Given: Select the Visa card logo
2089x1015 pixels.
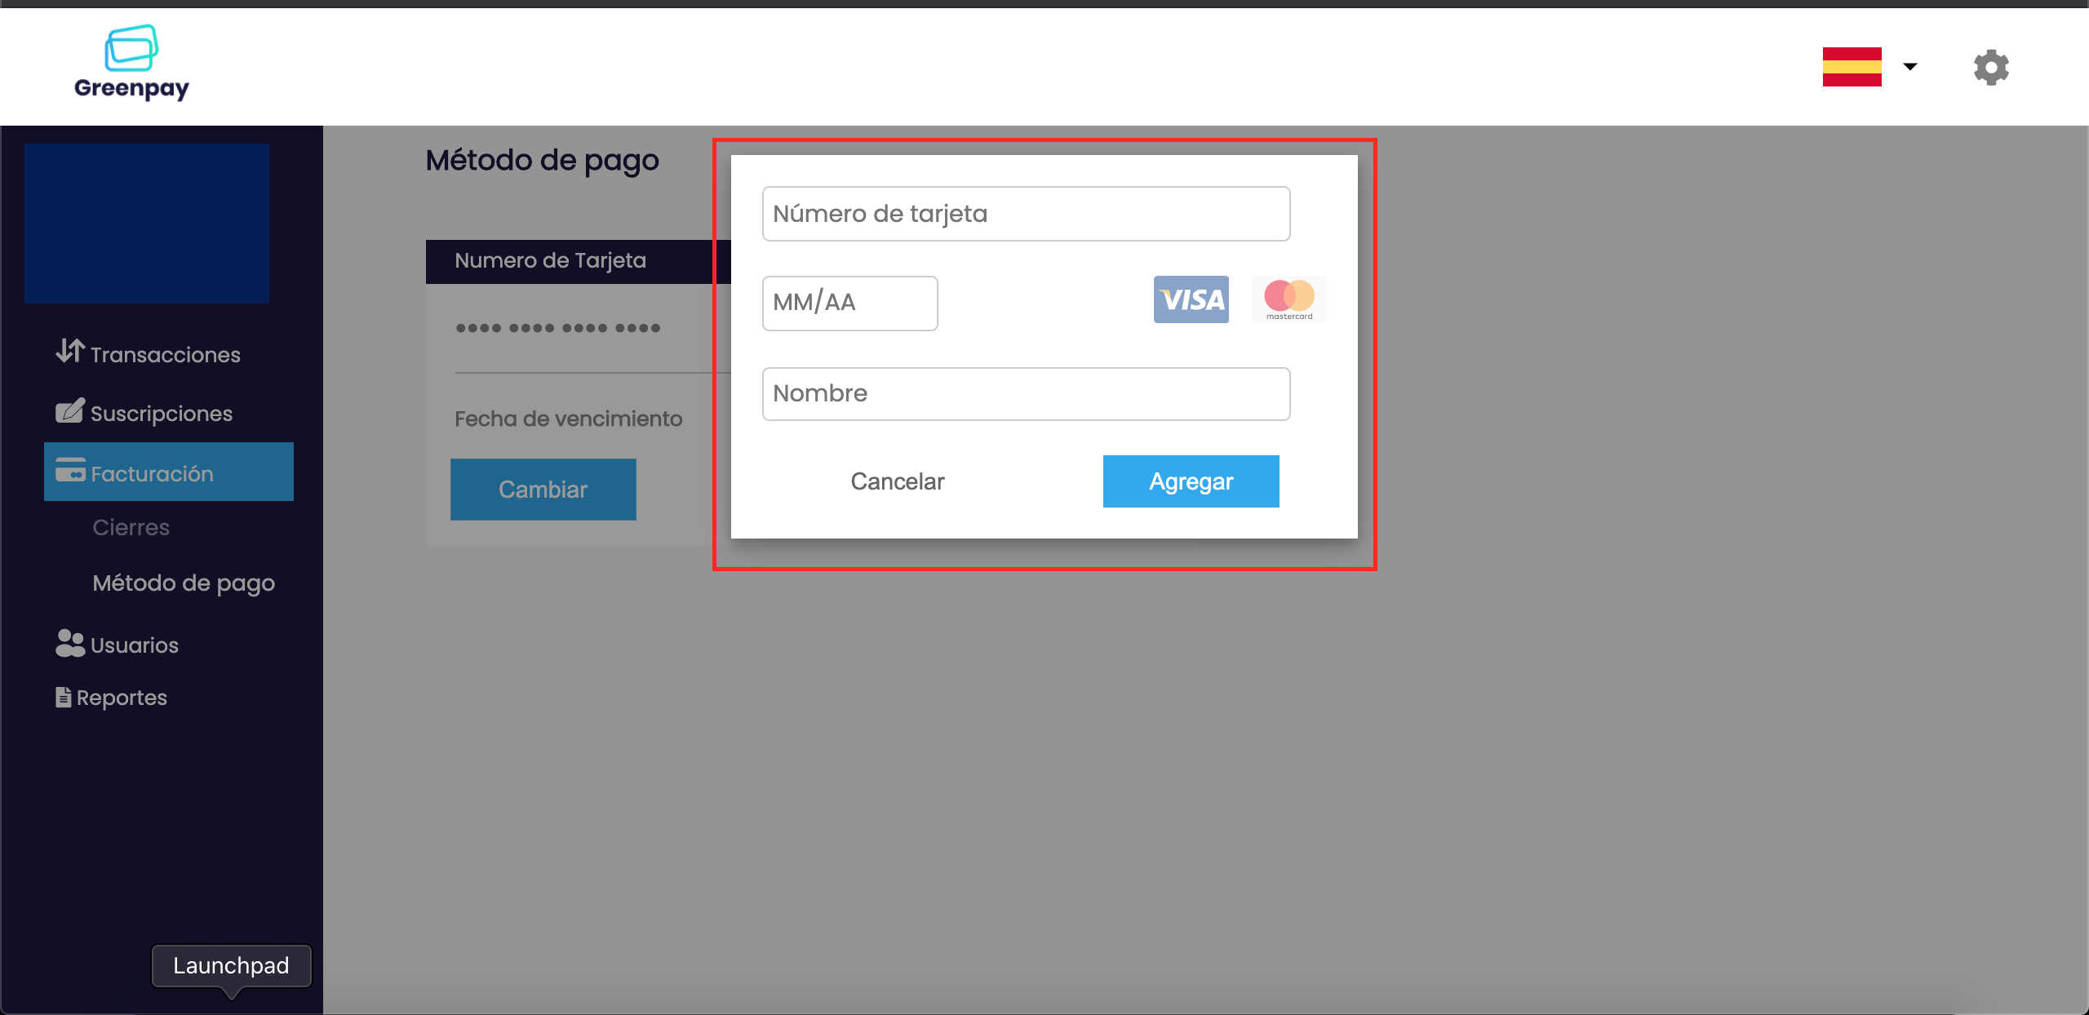Looking at the screenshot, I should tap(1191, 299).
